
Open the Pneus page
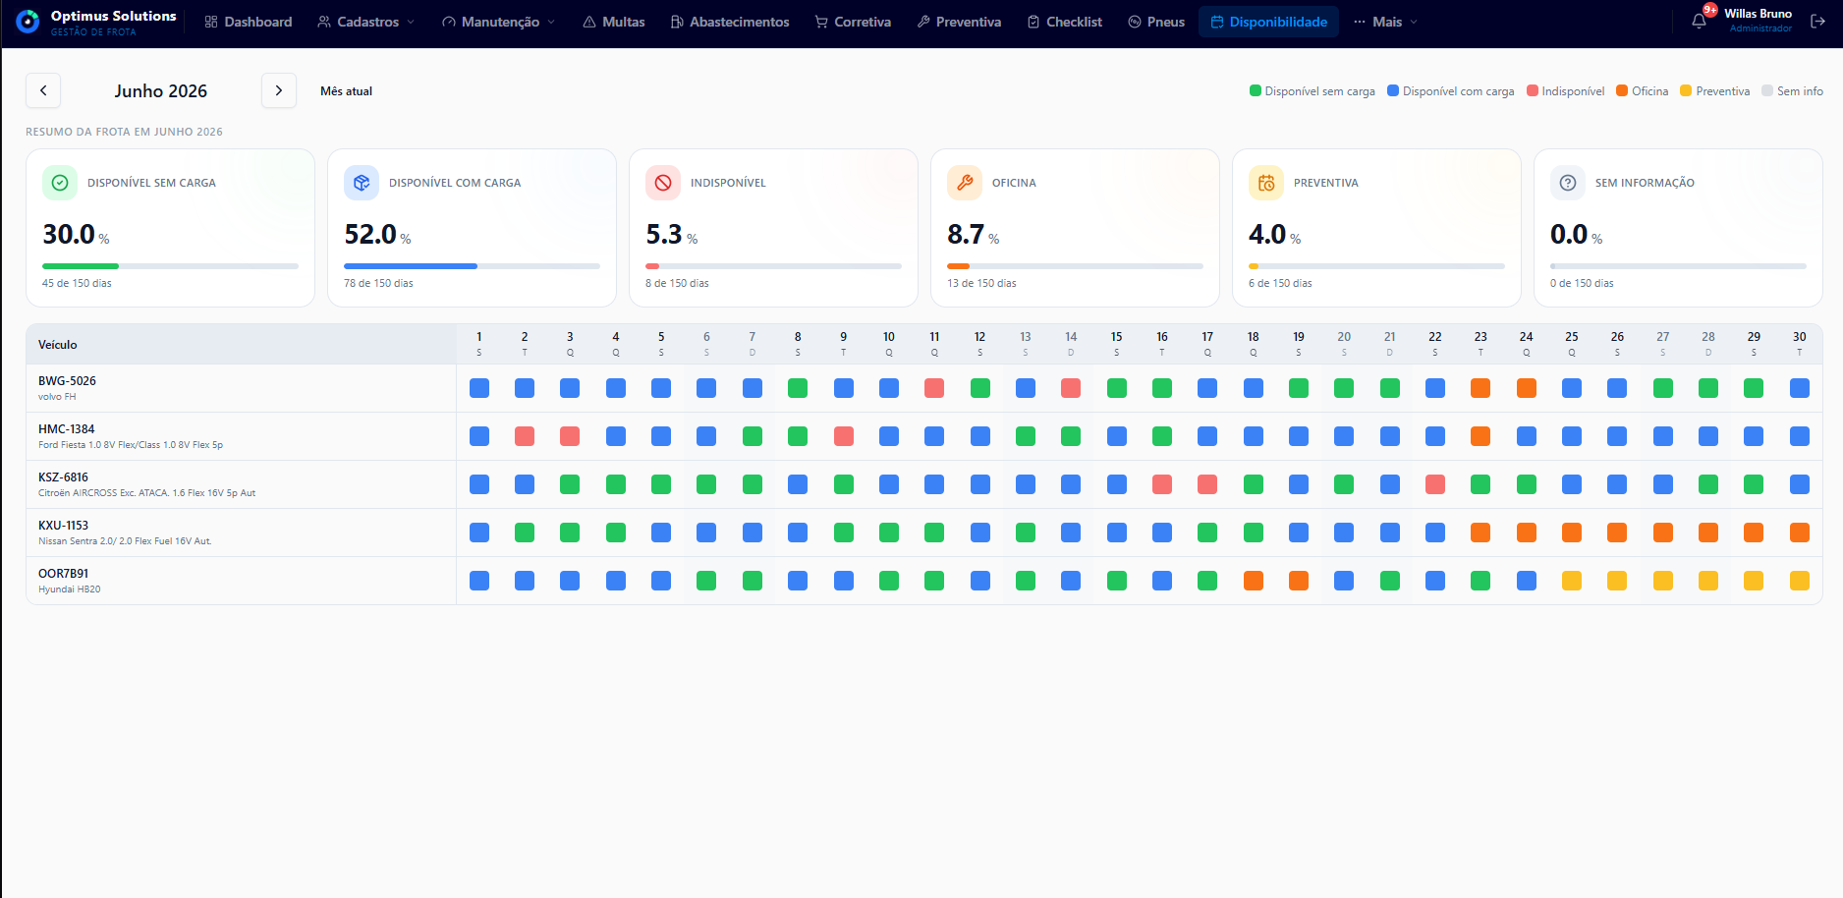pos(1156,22)
